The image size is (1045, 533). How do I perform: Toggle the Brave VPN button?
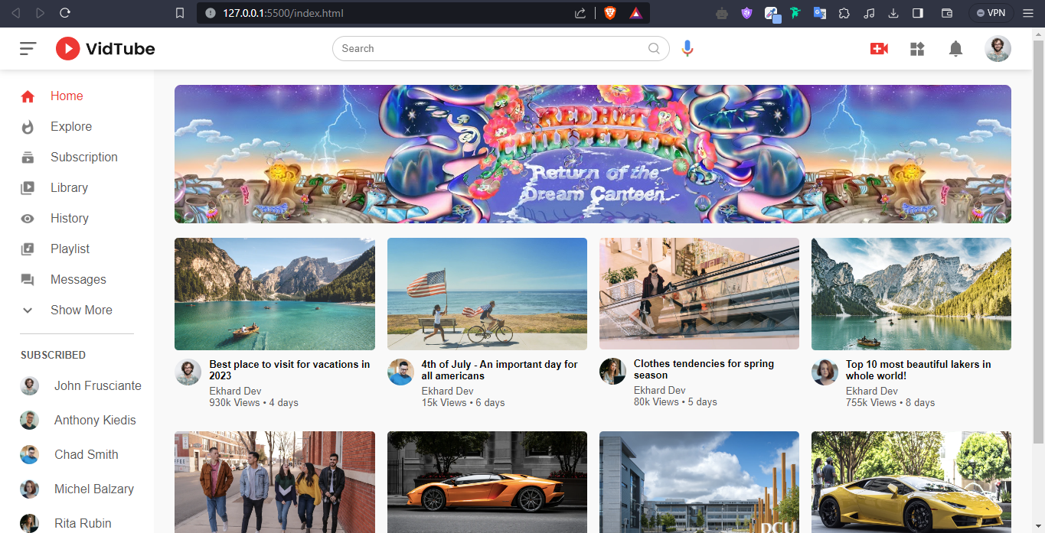(x=991, y=13)
